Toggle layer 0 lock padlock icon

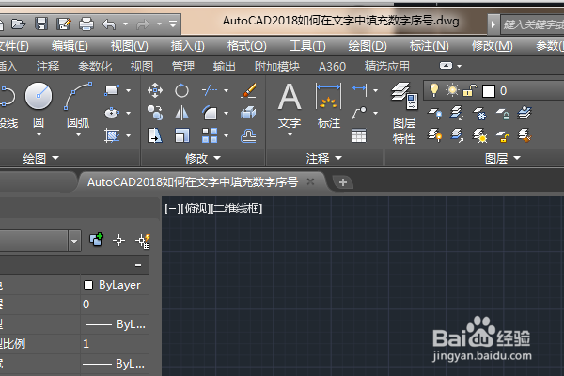coord(470,90)
